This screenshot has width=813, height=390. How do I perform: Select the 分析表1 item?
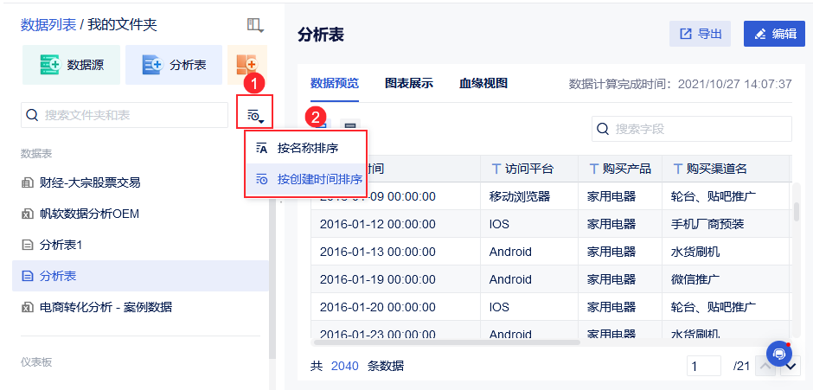[x=140, y=245]
